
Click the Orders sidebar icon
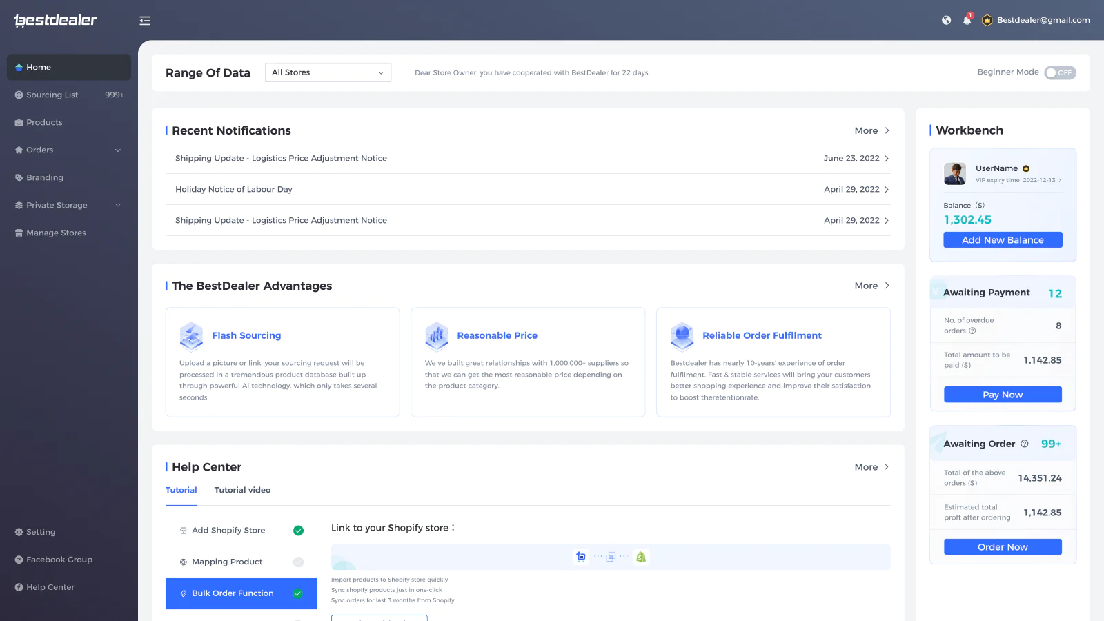pos(19,150)
